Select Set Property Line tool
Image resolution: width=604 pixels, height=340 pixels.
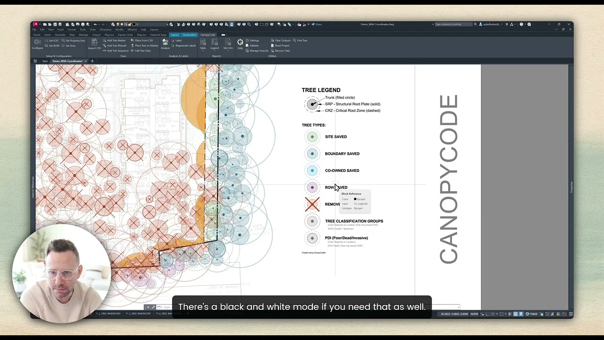[x=73, y=41]
